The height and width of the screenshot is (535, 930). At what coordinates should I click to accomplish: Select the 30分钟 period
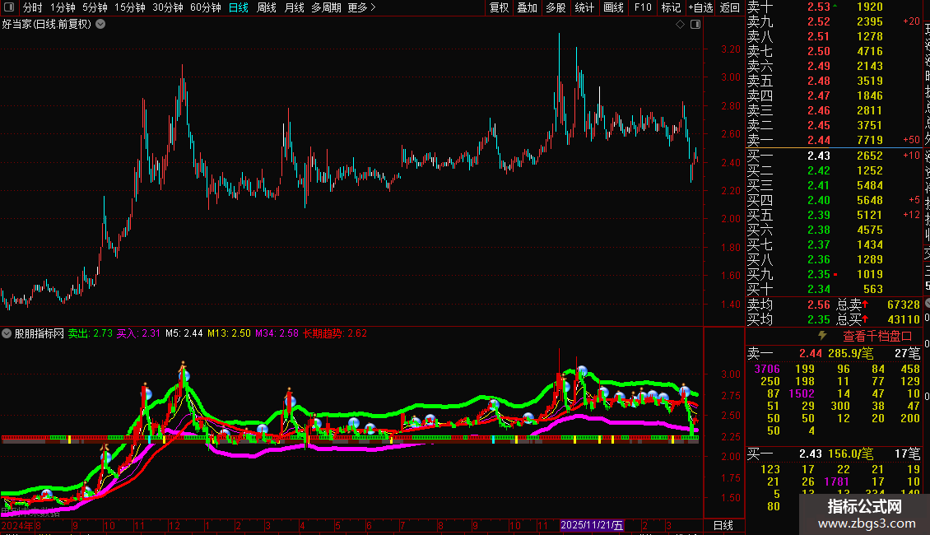pos(168,7)
